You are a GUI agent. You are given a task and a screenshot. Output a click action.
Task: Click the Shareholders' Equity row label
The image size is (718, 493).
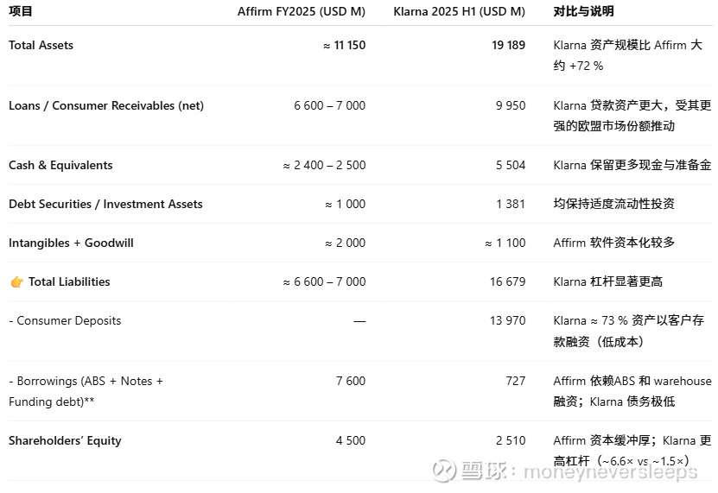[x=65, y=440]
